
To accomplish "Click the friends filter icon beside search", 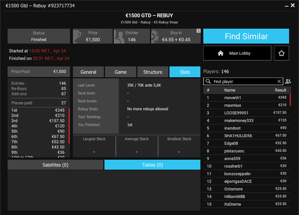I will click(288, 81).
